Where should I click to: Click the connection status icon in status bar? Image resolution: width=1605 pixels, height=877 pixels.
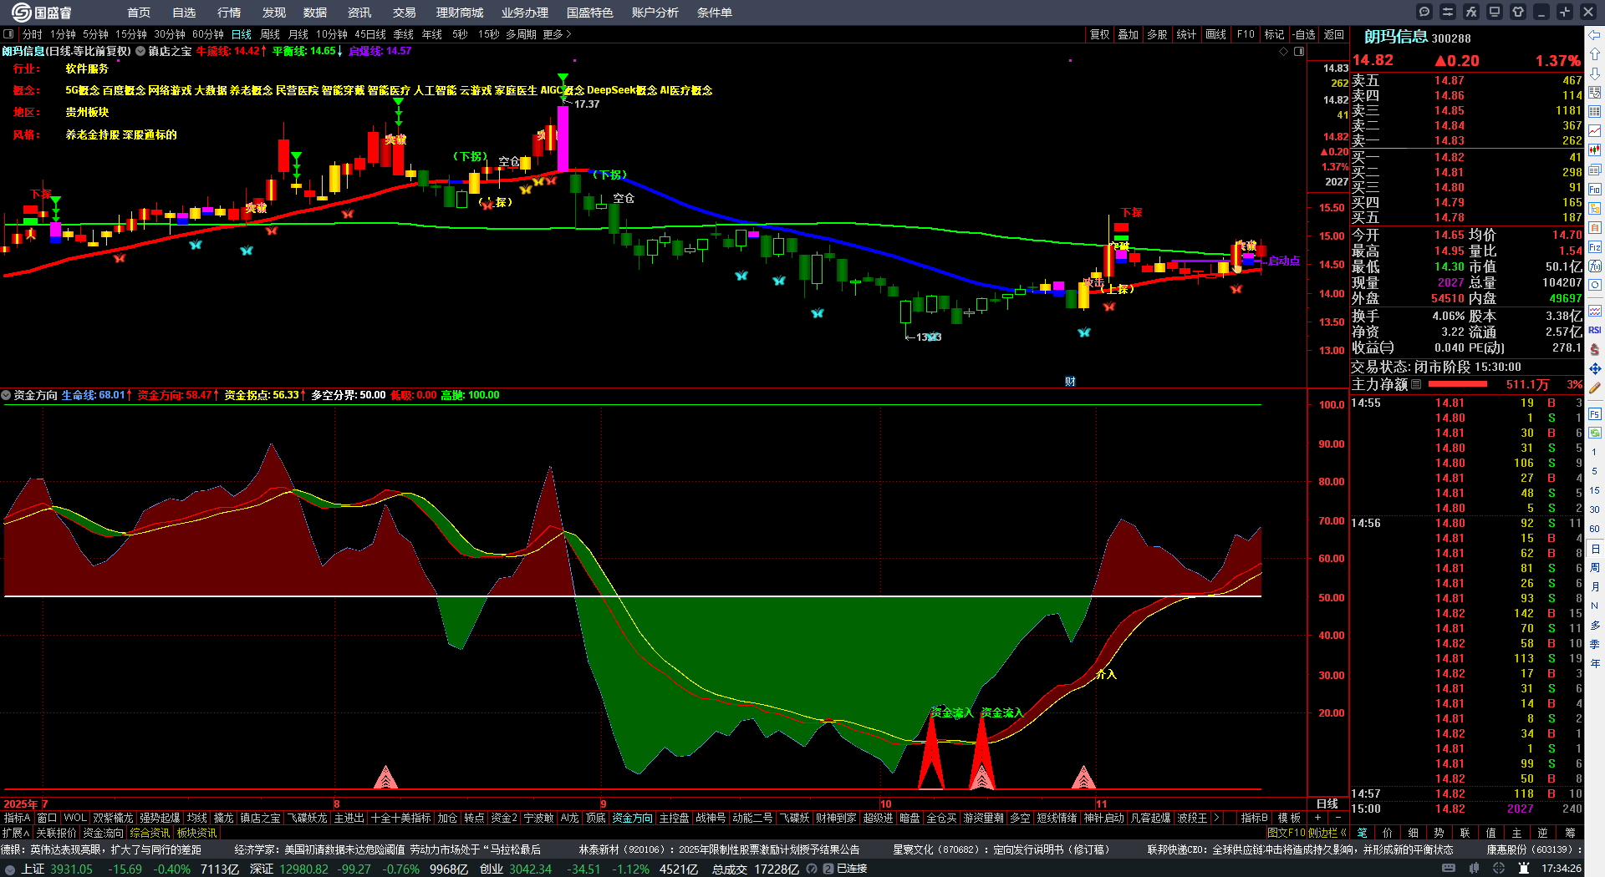coord(828,869)
